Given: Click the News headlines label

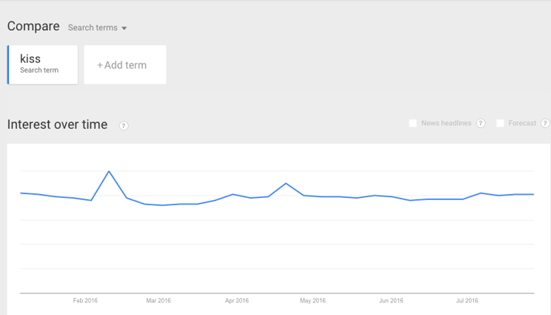Looking at the screenshot, I should click(x=447, y=123).
